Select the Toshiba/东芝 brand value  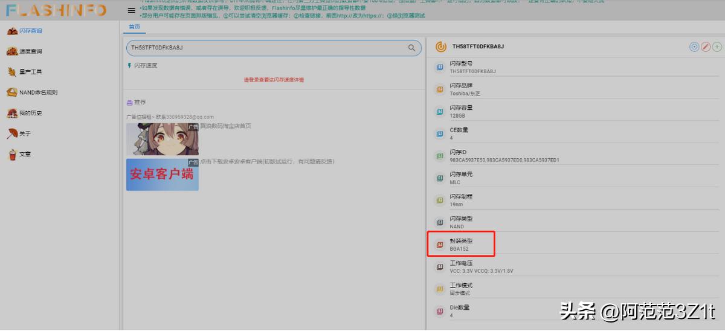pos(465,94)
